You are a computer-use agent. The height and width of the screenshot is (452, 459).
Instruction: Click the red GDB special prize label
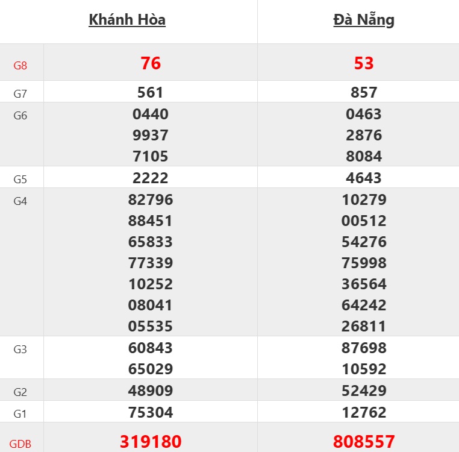(20, 445)
